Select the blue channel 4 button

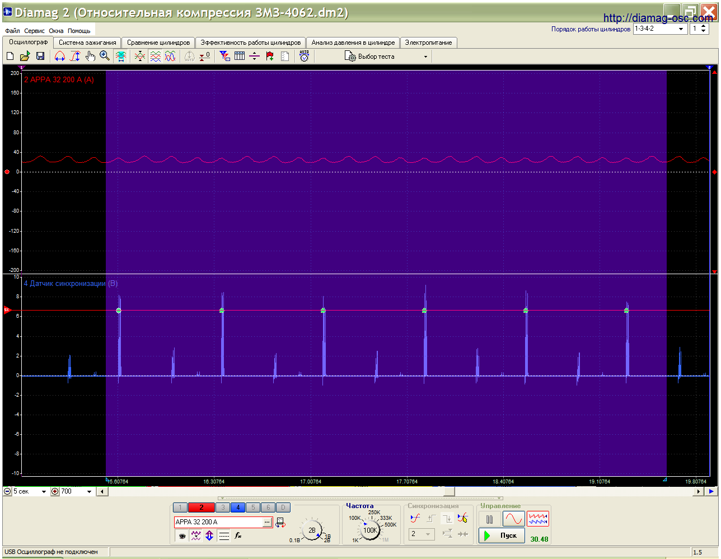238,508
